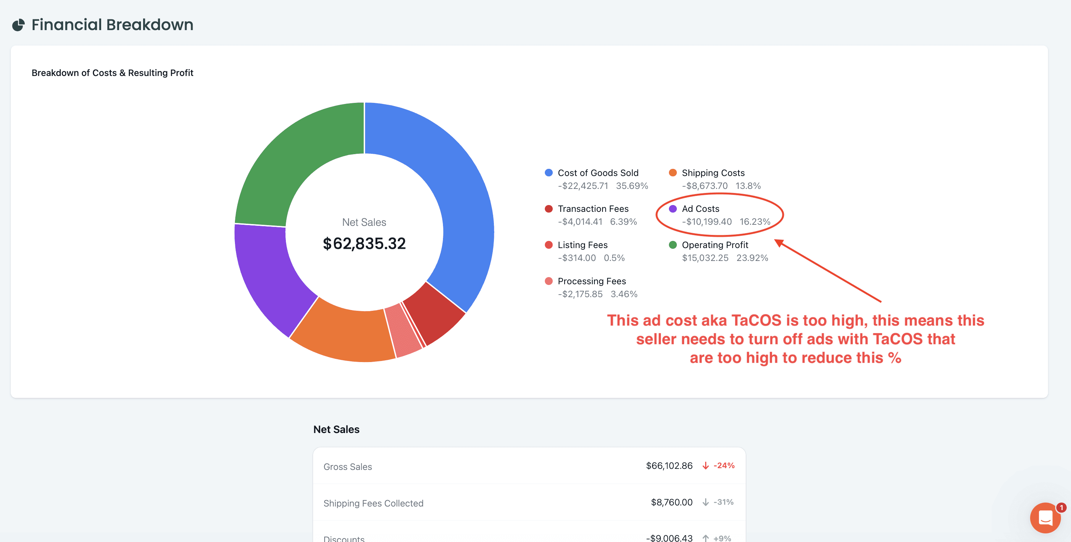Click the 0.5% listing fees percentage
This screenshot has height=542, width=1071.
coord(614,258)
